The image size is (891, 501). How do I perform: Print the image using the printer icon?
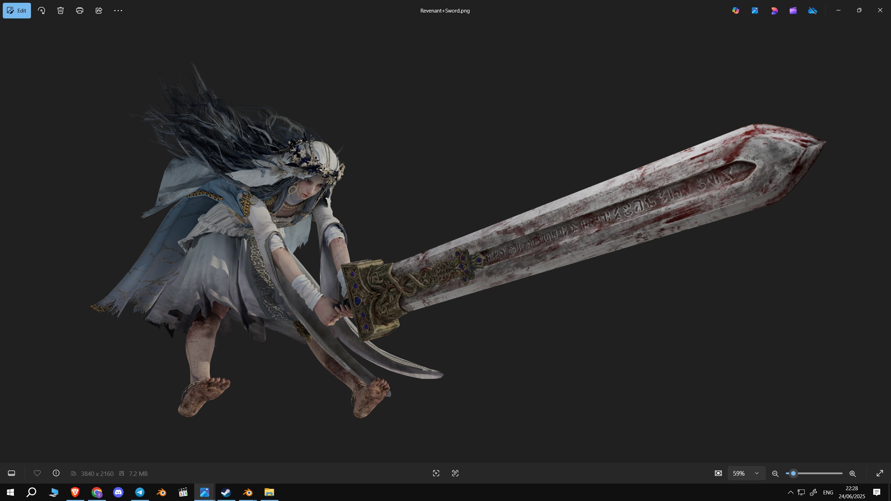click(x=80, y=10)
